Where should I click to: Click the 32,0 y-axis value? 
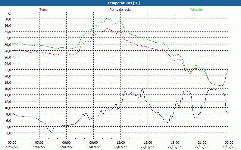[x=8, y=38]
